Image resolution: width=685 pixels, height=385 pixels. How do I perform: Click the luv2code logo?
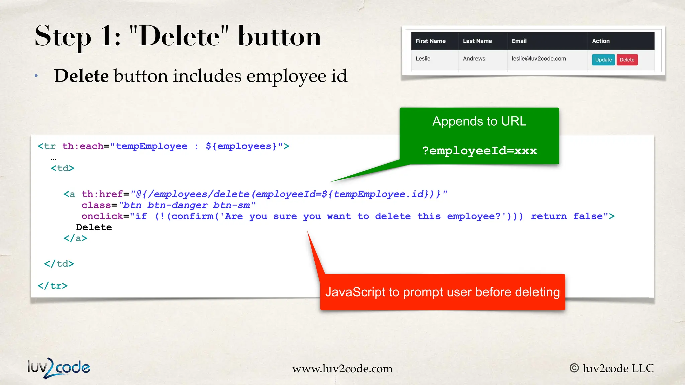59,368
